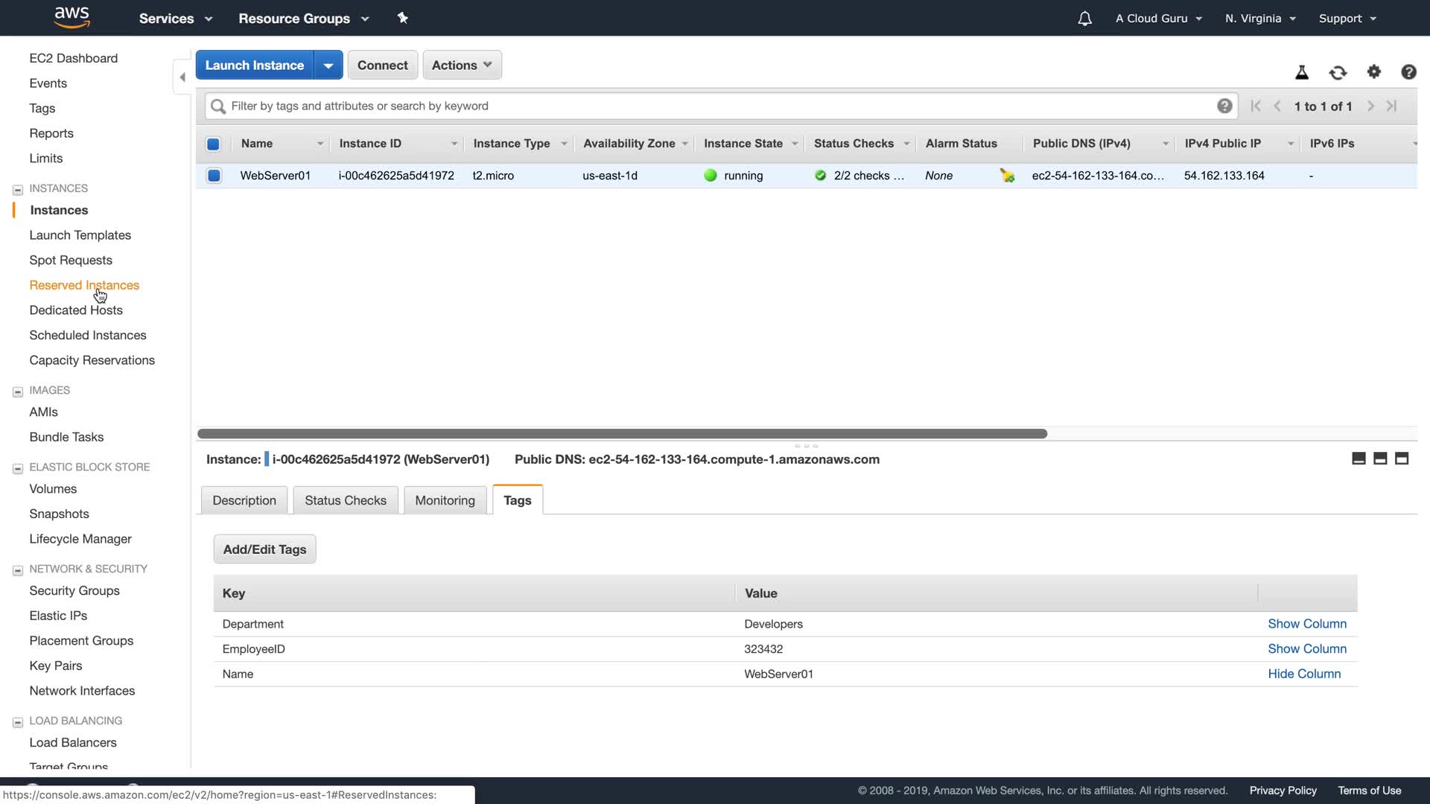This screenshot has height=804, width=1430.
Task: Click the flask experiments icon
Action: coord(1302,72)
